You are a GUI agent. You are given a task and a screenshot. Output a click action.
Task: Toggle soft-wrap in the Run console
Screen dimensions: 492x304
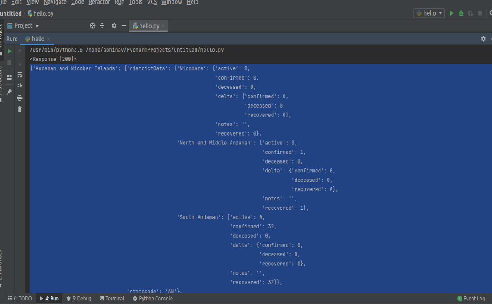pos(20,76)
